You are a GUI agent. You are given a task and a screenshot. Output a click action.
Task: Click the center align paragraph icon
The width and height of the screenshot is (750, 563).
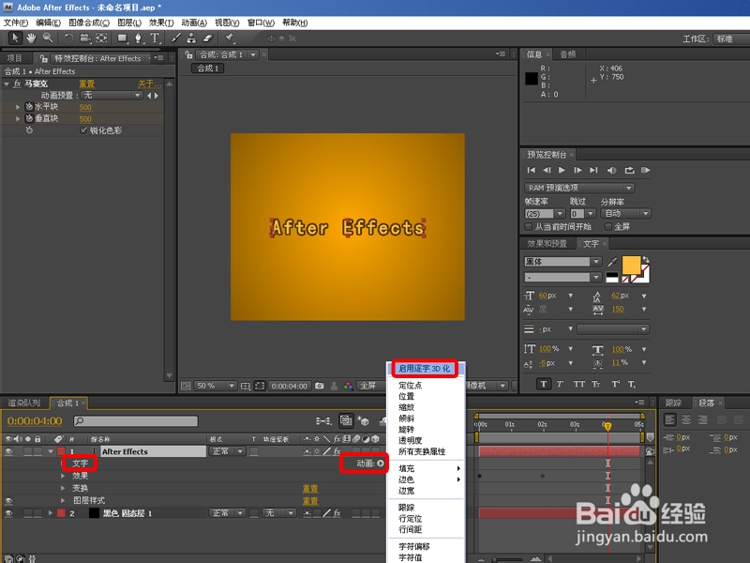[x=686, y=419]
